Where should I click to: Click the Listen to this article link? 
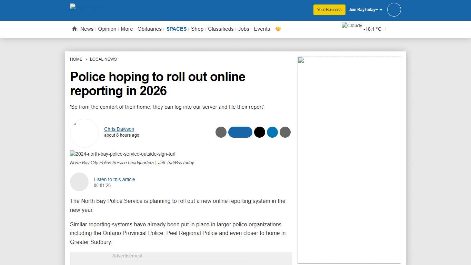(114, 179)
